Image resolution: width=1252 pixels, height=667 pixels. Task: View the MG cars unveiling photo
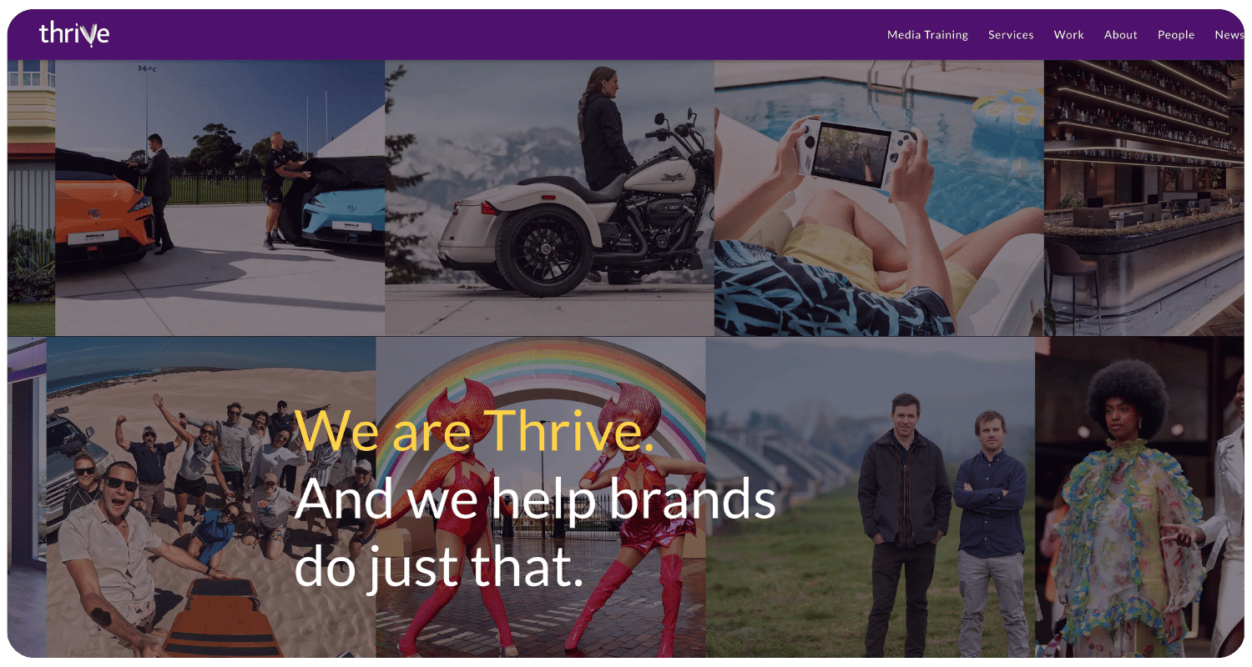(220, 198)
